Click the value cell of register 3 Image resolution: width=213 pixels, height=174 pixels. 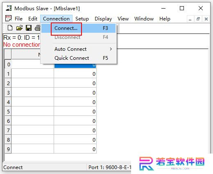click(x=75, y=93)
